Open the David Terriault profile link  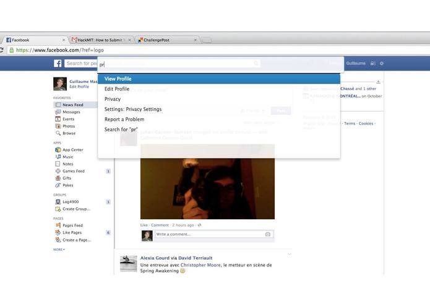click(x=196, y=258)
